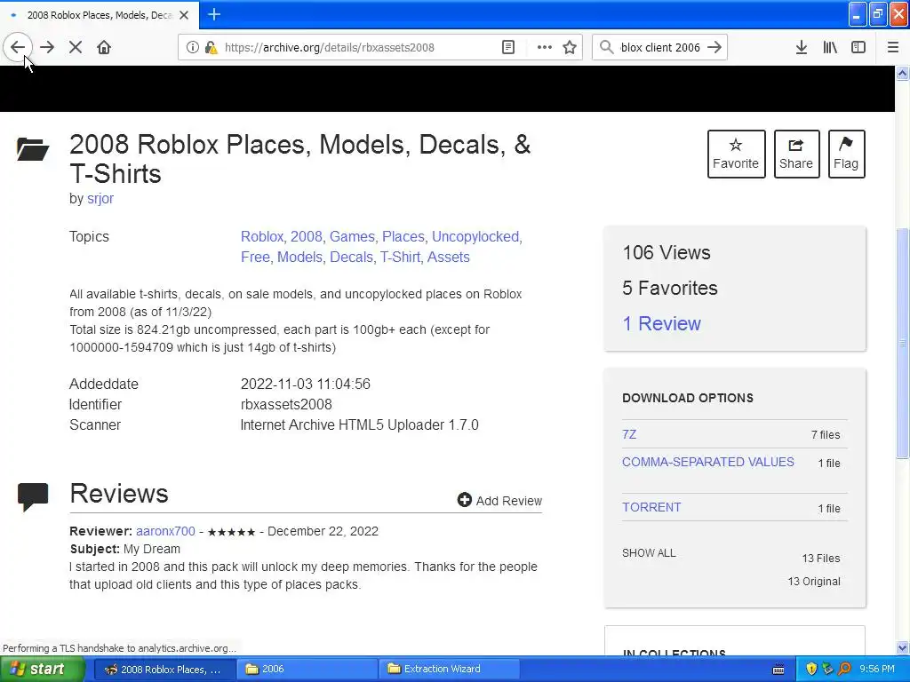The image size is (910, 682).
Task: Select the identifier text rbxassets2008
Action: [x=286, y=404]
